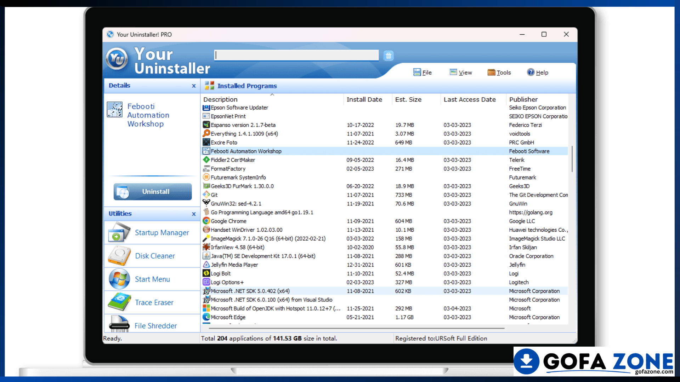The height and width of the screenshot is (382, 680).
Task: Click the Git row icon
Action: [206, 195]
